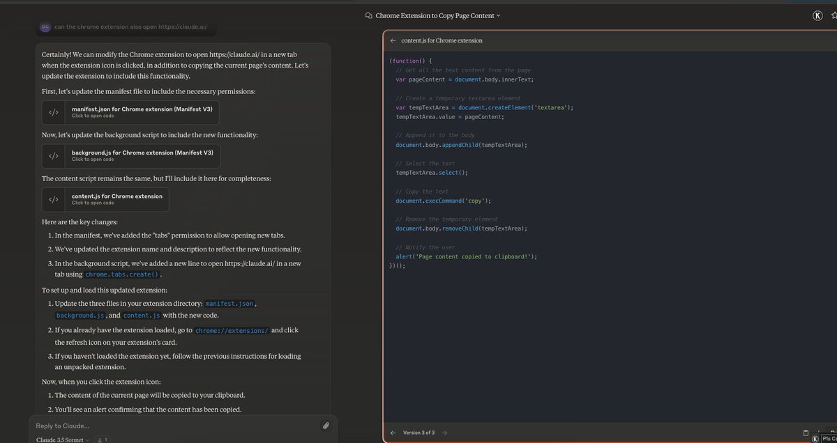This screenshot has height=443, width=837.
Task: Click the background.js inline code in setup steps
Action: point(80,316)
